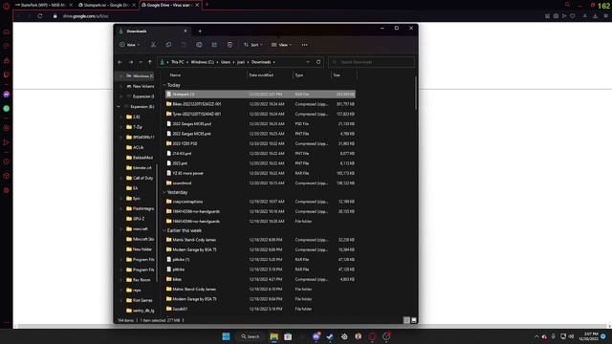Click This PC in the breadcrumb path
612x344 pixels.
(x=178, y=62)
